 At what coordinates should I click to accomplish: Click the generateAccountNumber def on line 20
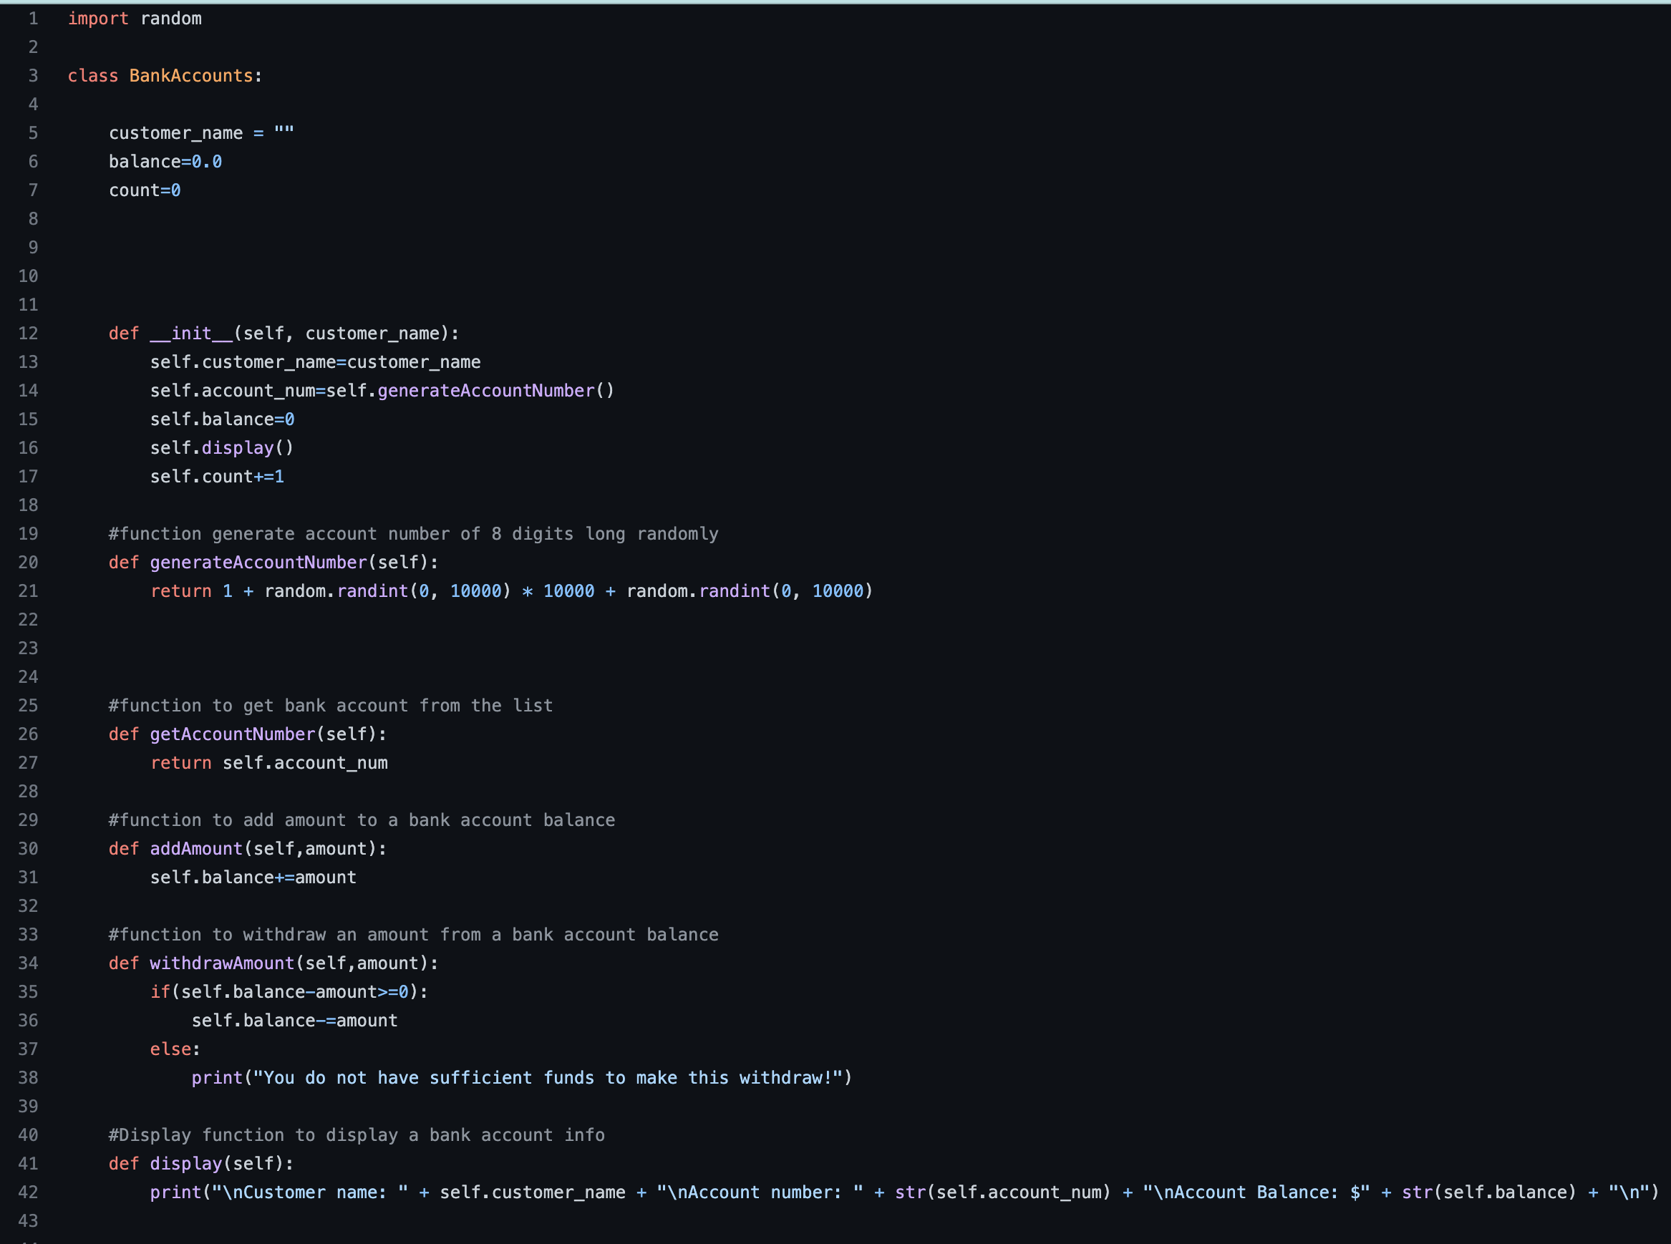click(x=258, y=562)
